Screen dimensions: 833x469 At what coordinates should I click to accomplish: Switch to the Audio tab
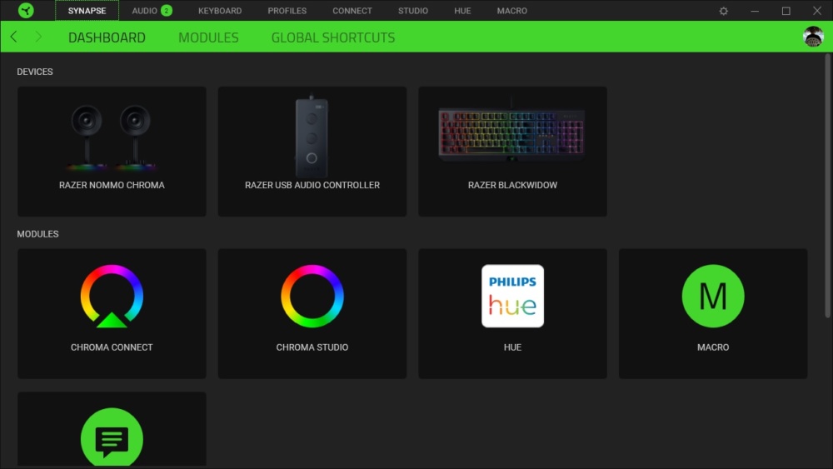pyautogui.click(x=144, y=11)
